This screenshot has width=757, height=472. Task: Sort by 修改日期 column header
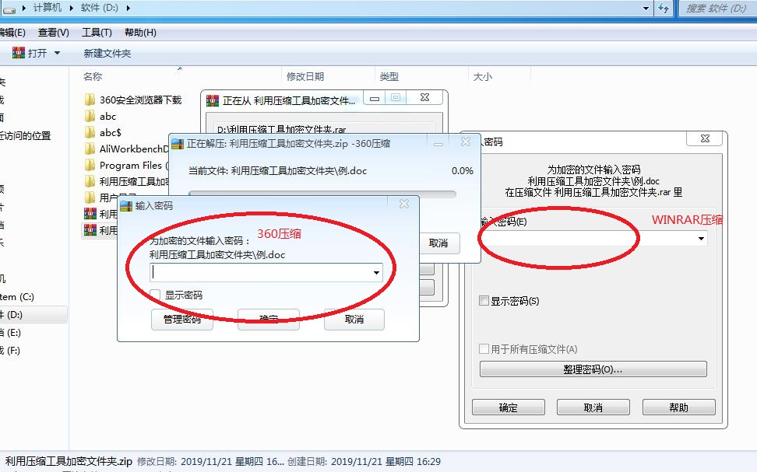coord(305,77)
